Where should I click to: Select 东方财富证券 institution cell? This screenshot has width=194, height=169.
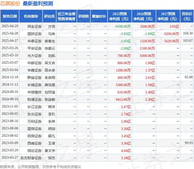click(31, 158)
